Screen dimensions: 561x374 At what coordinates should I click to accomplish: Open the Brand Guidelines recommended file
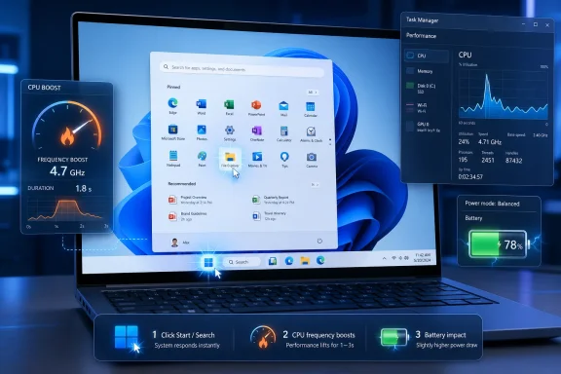(x=188, y=216)
